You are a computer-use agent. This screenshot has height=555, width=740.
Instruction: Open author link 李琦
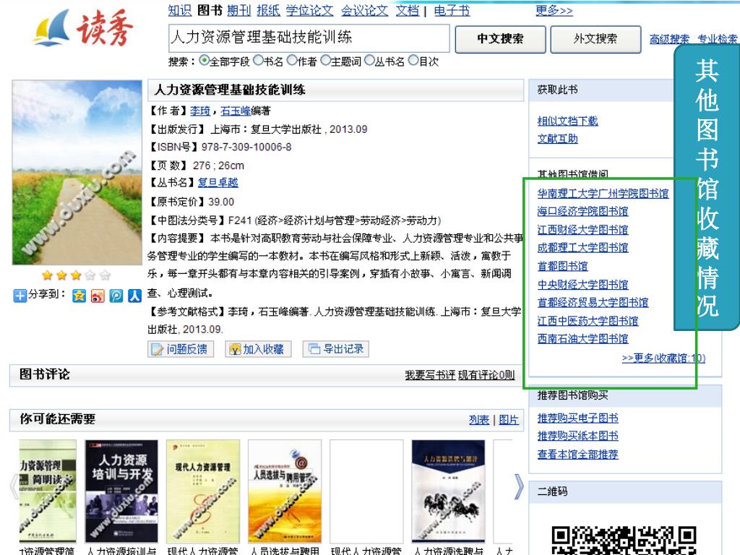coord(200,111)
